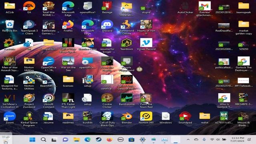Open blueprint for factorio document

pyautogui.click(x=10, y=80)
